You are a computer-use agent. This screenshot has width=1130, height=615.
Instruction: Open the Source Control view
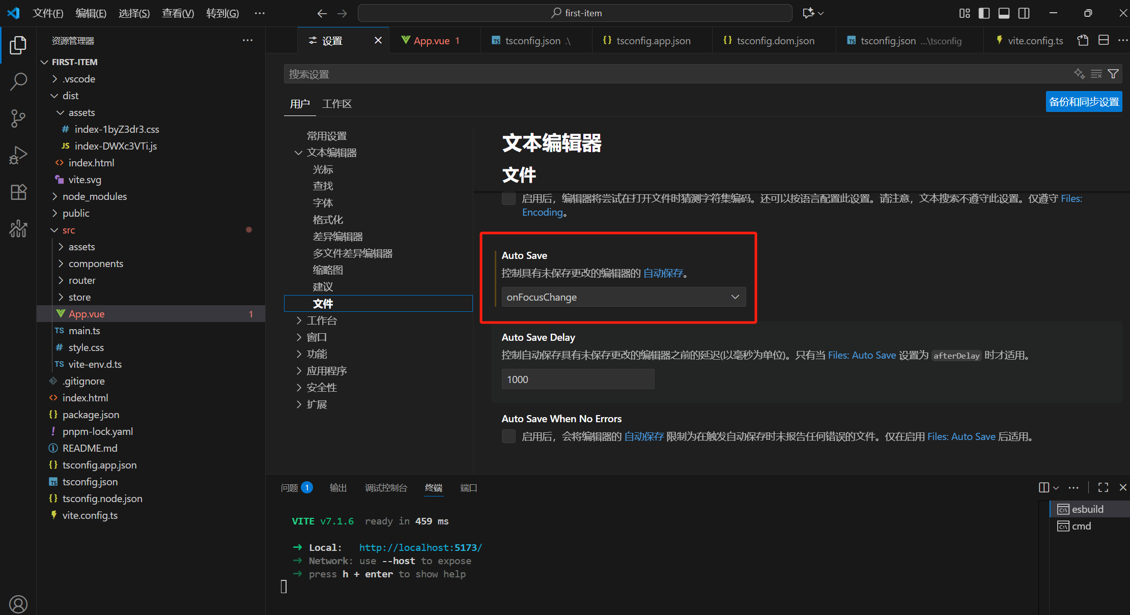coord(18,118)
